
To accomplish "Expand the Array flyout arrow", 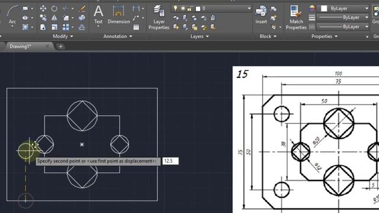I will tap(72, 27).
